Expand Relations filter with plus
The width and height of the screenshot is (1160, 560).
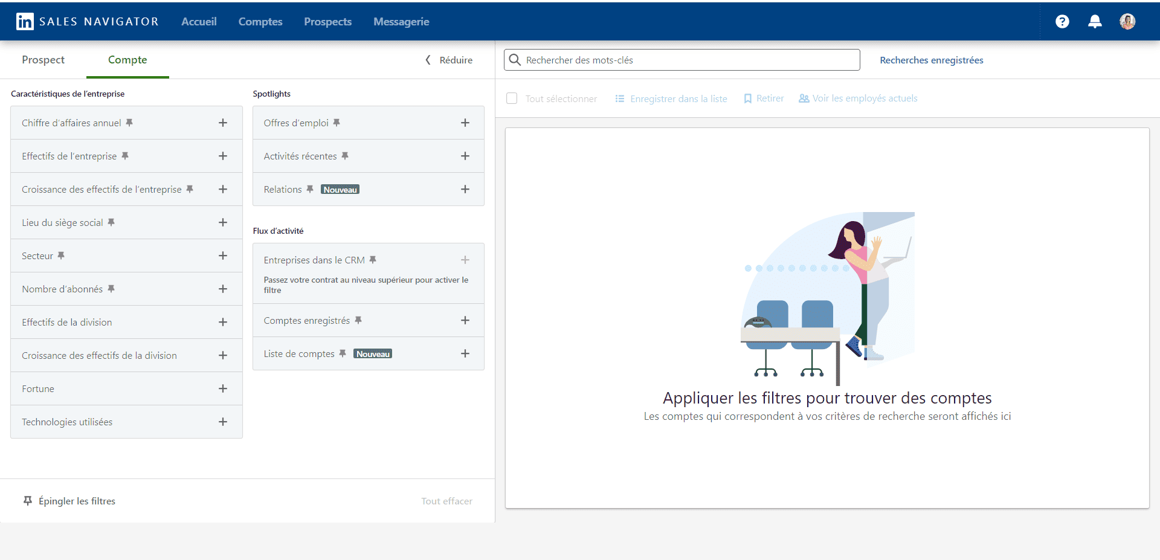[465, 189]
